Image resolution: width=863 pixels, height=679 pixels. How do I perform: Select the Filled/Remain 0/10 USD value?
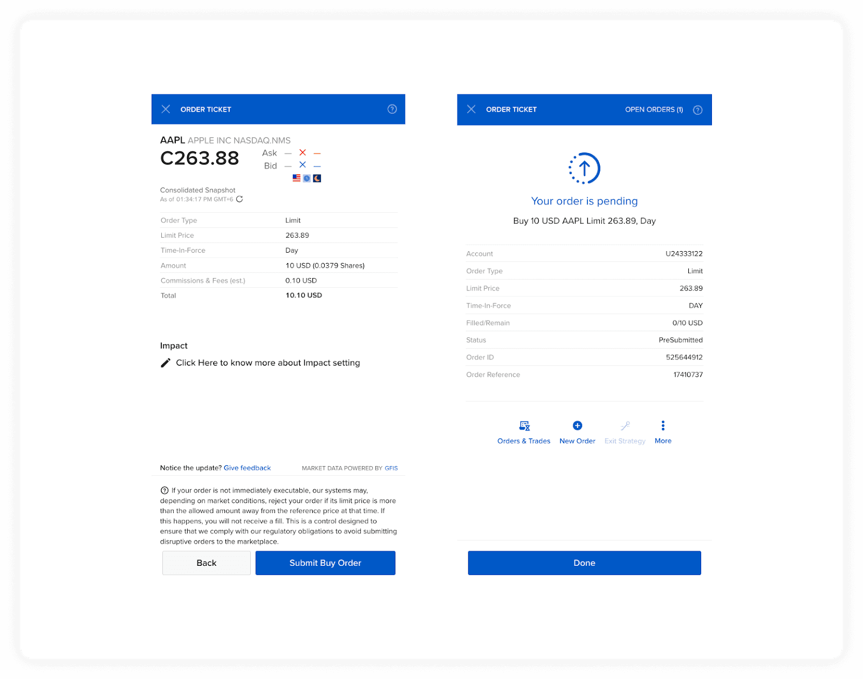pos(687,323)
